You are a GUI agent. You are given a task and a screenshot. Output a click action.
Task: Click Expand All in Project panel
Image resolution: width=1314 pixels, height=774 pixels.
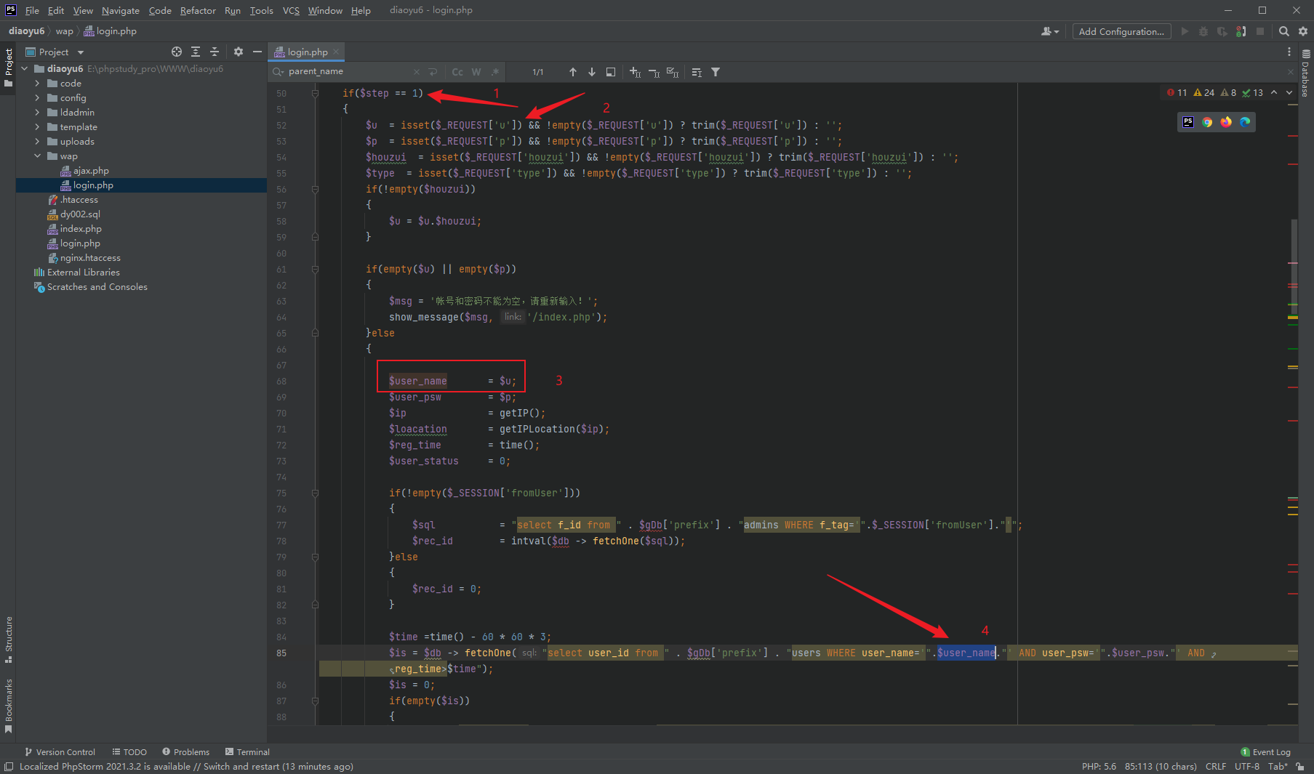(x=196, y=52)
